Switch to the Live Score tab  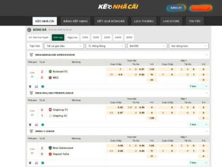point(171,21)
